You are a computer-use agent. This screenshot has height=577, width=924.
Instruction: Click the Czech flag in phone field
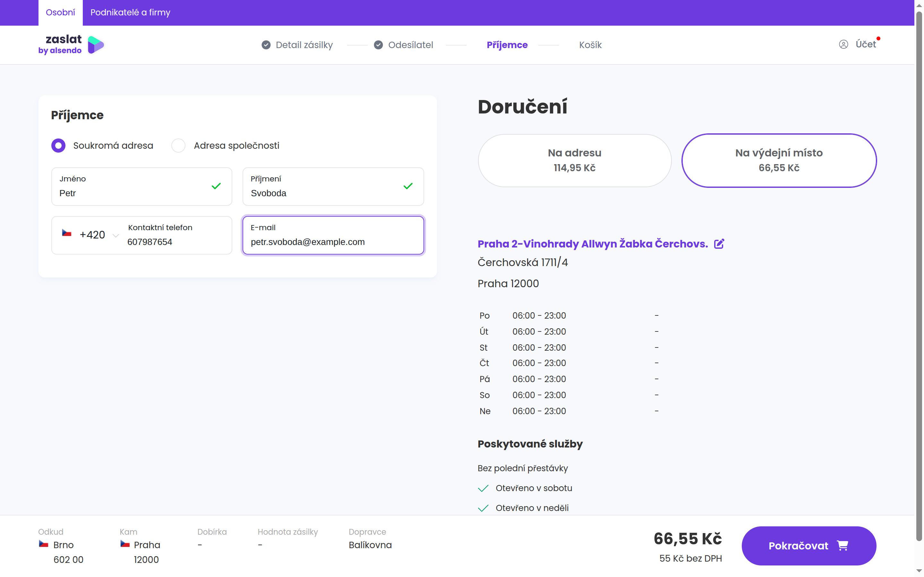(67, 233)
